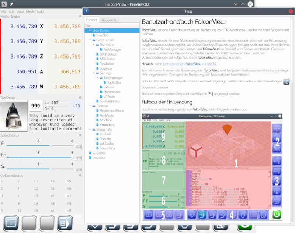Close the Help window with the red button
295x233 pixels.
291,11
